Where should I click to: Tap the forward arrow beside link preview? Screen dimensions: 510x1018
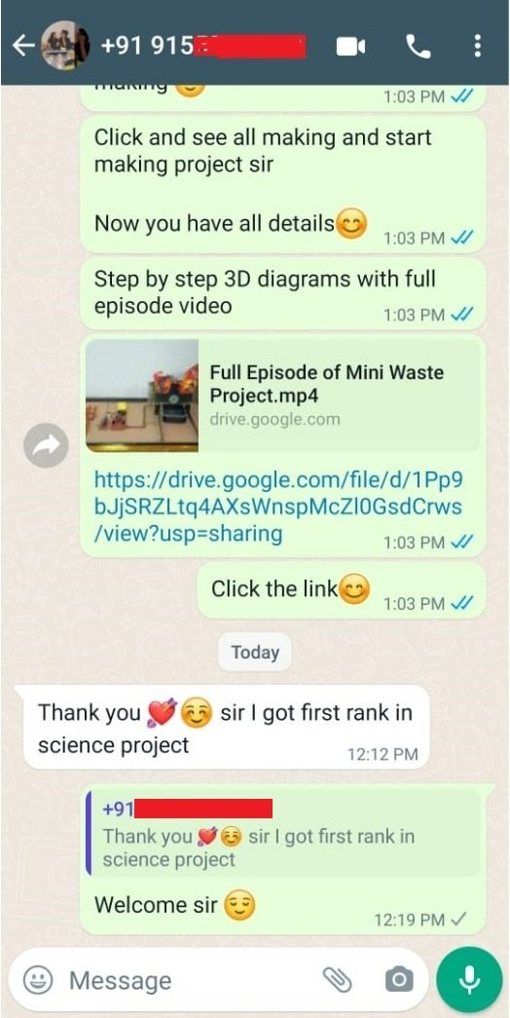click(x=46, y=445)
